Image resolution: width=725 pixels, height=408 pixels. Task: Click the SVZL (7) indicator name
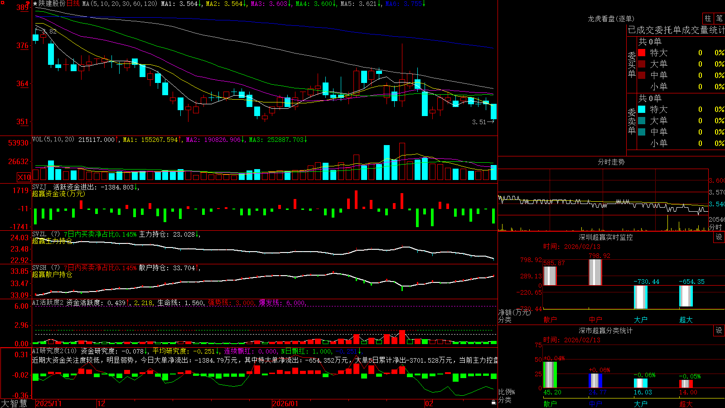point(46,234)
